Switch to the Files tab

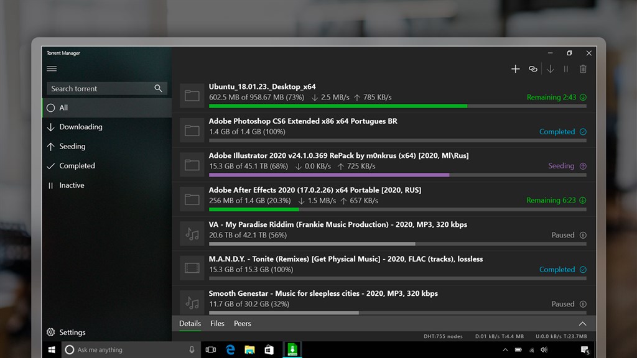217,323
